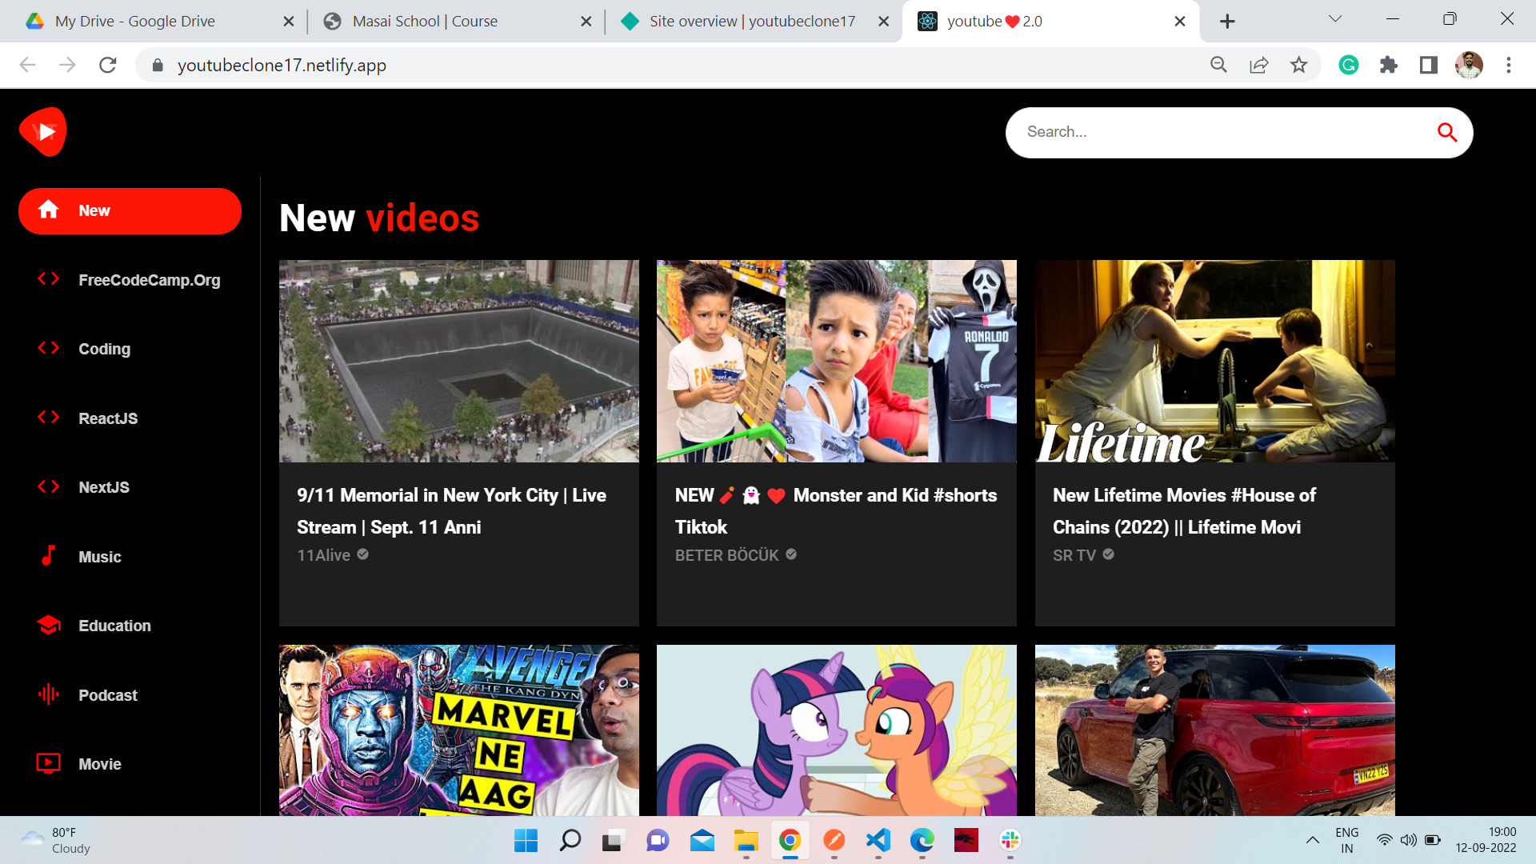
Task: Open File Explorer from taskbar
Action: 746,840
